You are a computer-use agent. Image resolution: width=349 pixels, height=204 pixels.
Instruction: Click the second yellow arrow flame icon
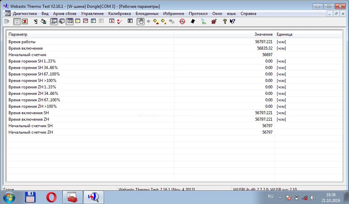(x=164, y=21)
